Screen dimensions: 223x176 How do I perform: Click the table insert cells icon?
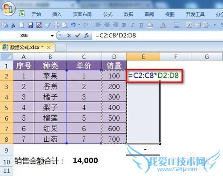click(198, 25)
